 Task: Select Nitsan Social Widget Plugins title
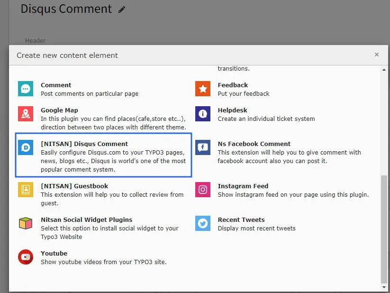pyautogui.click(x=87, y=220)
